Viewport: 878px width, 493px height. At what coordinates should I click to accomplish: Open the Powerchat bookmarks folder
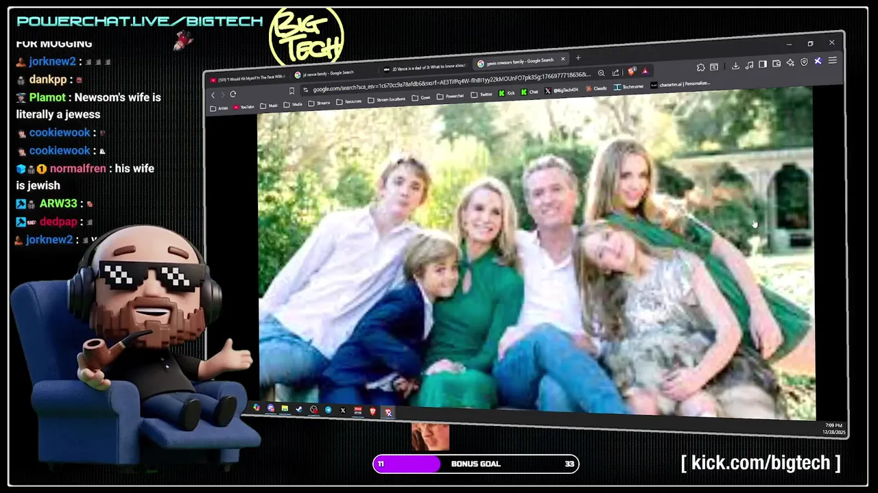[450, 96]
